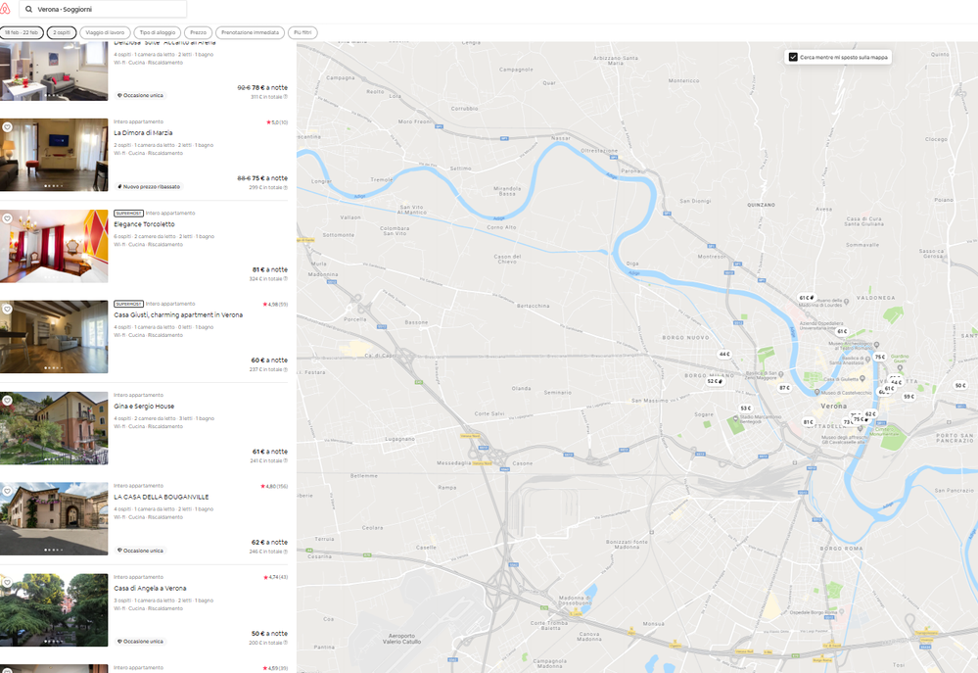Click the Airbnb logo

(5, 9)
